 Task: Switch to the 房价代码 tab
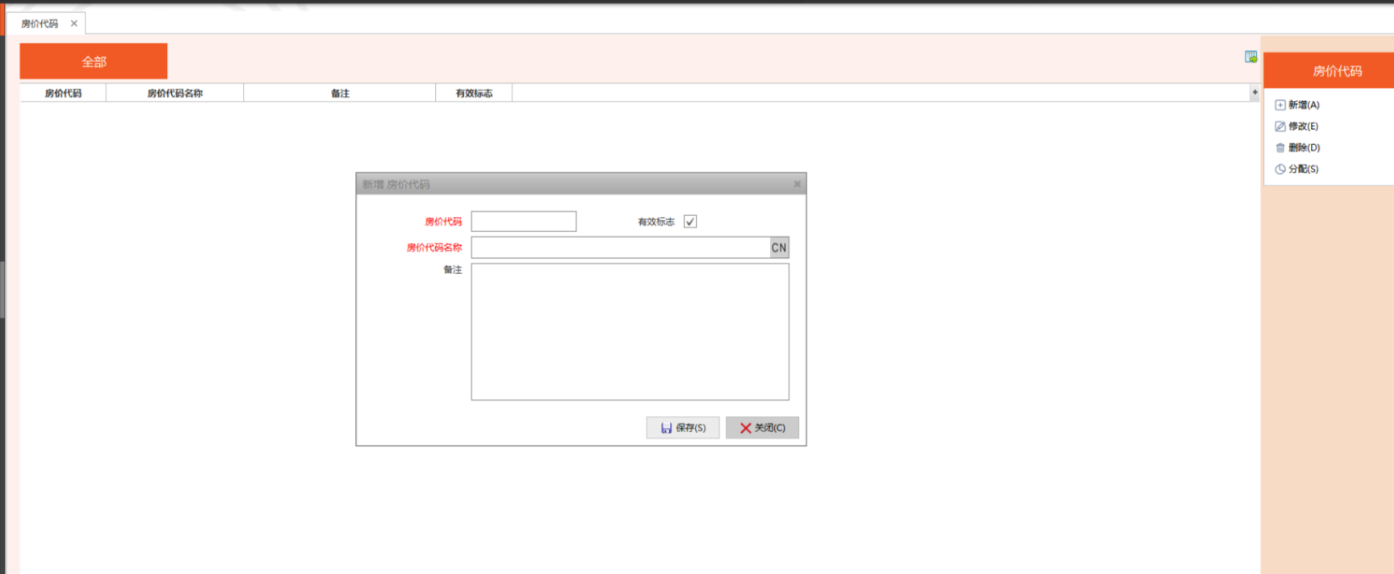(x=40, y=23)
